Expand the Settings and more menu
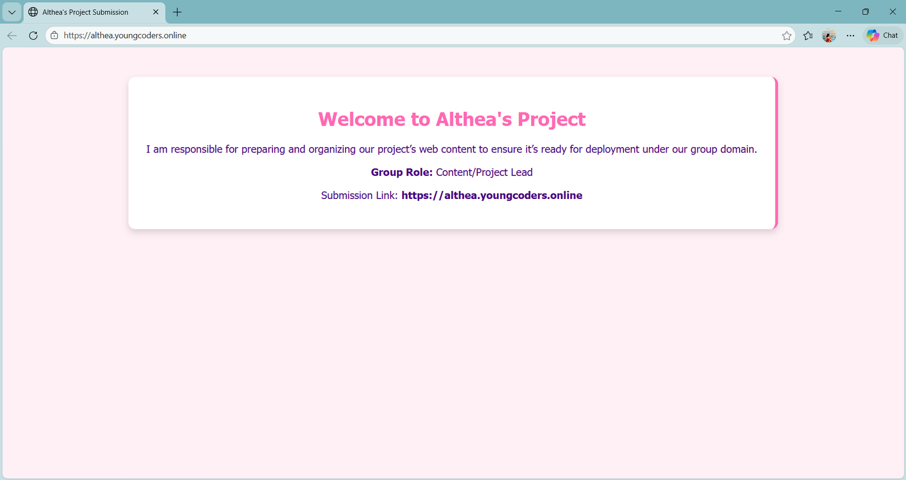The height and width of the screenshot is (480, 906). (851, 36)
